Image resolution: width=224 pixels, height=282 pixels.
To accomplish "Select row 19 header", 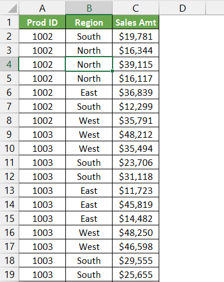I will (9, 274).
